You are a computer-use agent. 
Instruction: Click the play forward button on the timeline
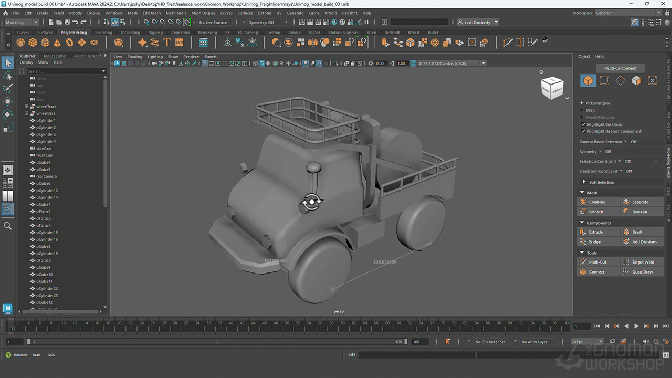(636, 326)
